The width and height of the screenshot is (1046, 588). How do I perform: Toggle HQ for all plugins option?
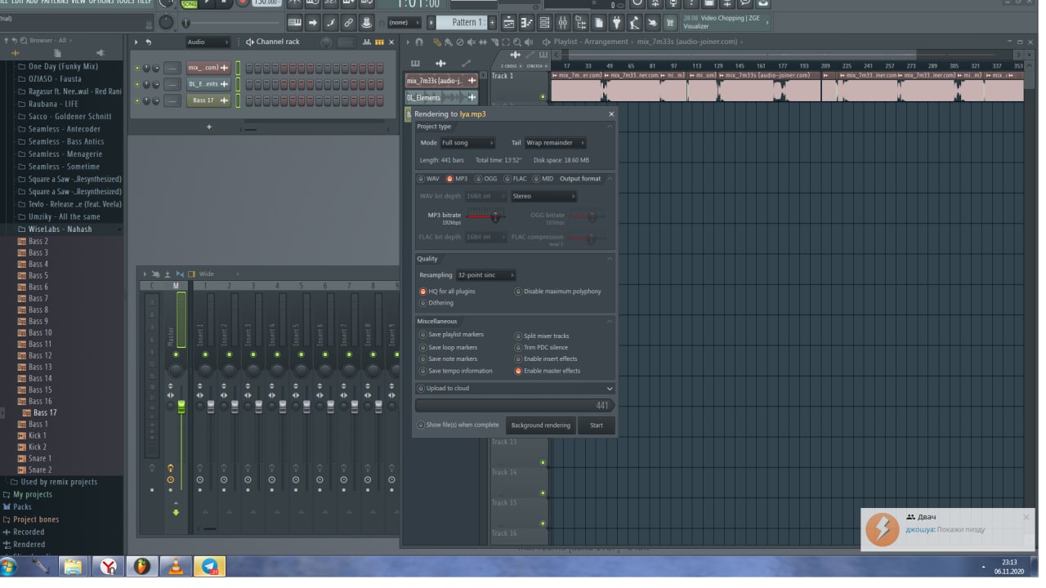click(x=447, y=292)
